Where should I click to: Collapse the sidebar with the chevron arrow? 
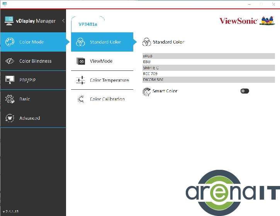(63, 21)
